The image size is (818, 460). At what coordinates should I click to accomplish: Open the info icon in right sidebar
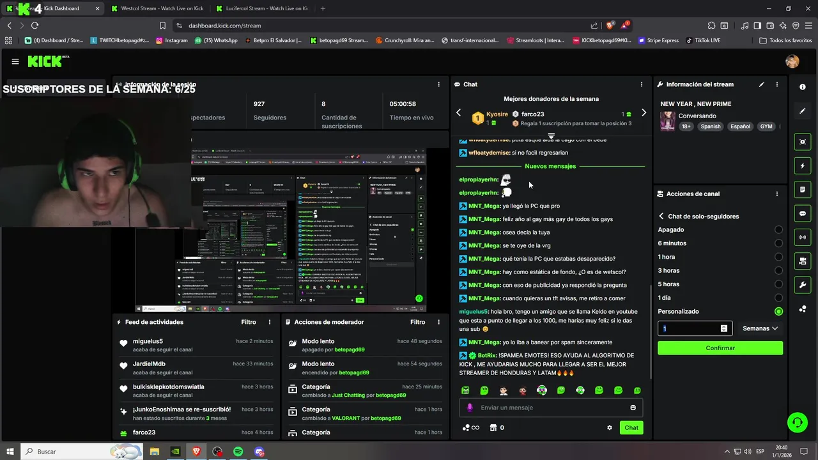tap(803, 86)
